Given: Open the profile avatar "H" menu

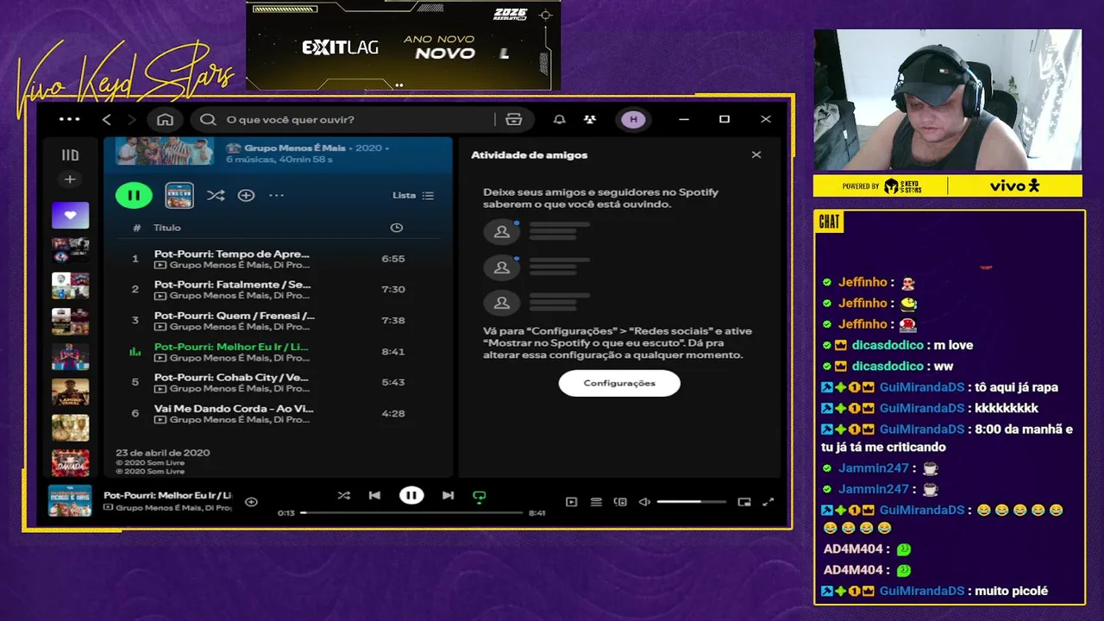Looking at the screenshot, I should (x=633, y=119).
